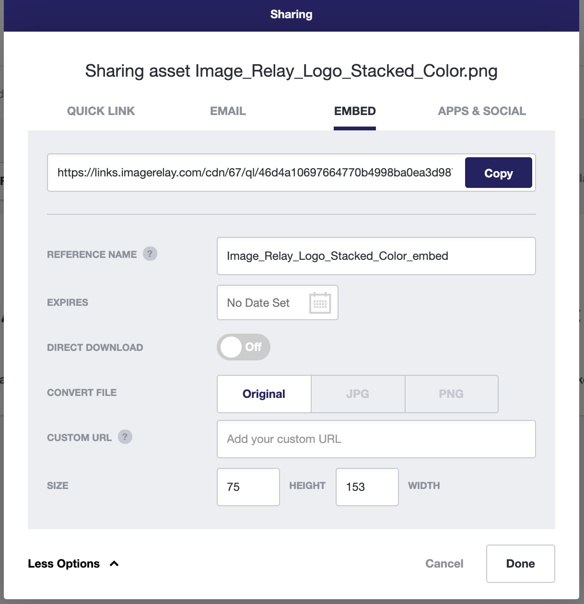Click the Add your custom URL field
This screenshot has height=604, width=584.
(x=376, y=439)
